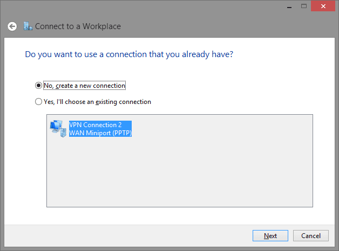Maximize the Connect to a Workplace window
Image resolution: width=339 pixels, height=251 pixels.
pos(304,6)
